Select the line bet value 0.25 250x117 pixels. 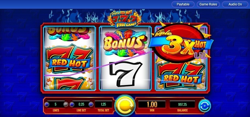tap(82, 104)
